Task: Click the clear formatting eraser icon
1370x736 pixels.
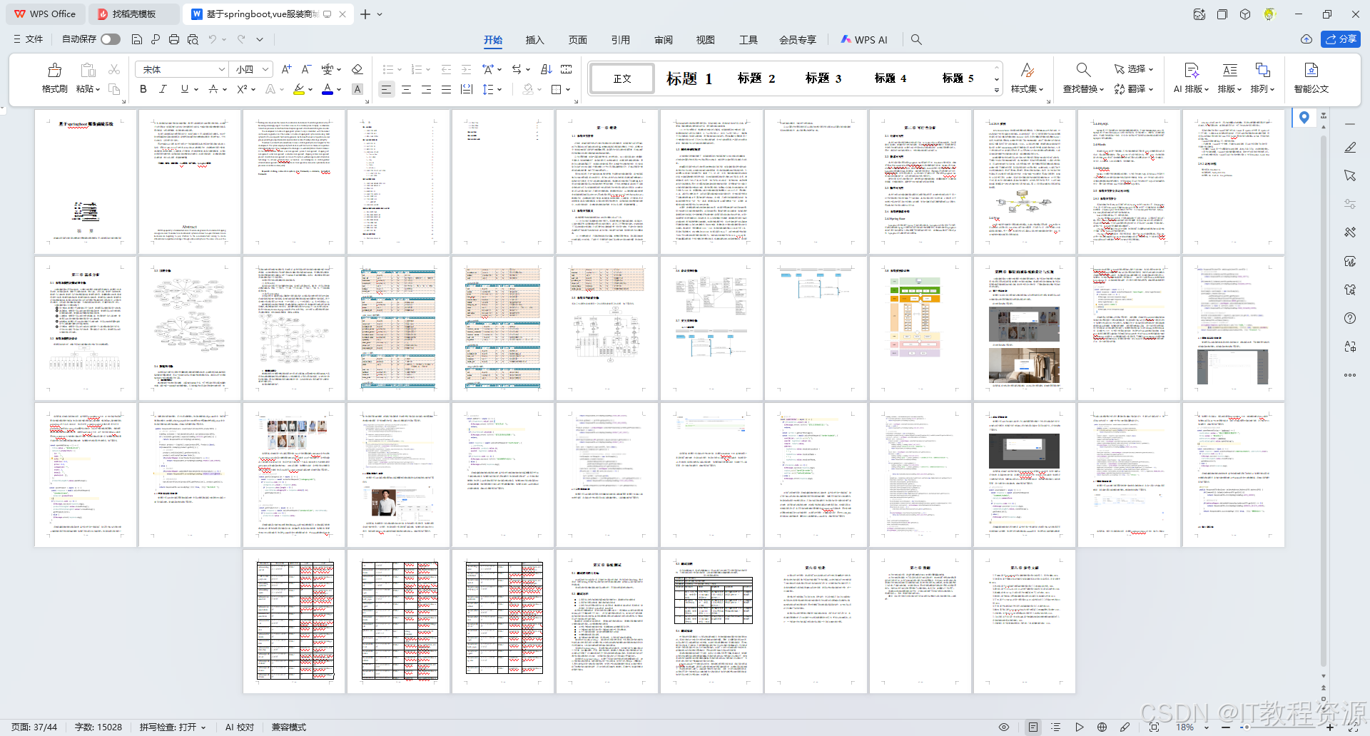Action: (357, 69)
